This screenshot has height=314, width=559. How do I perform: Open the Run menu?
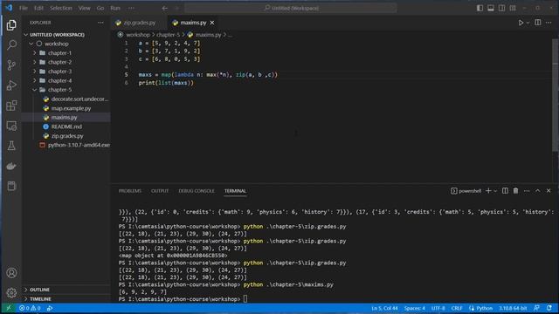tap(115, 8)
